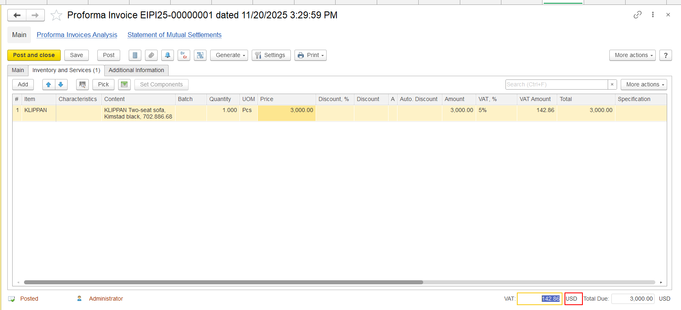Switch to the Additional Information tab

(x=136, y=70)
